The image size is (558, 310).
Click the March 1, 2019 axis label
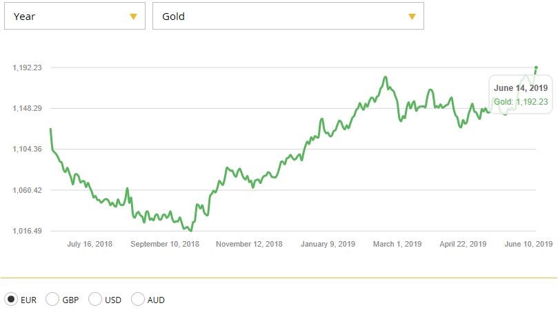pyautogui.click(x=397, y=244)
